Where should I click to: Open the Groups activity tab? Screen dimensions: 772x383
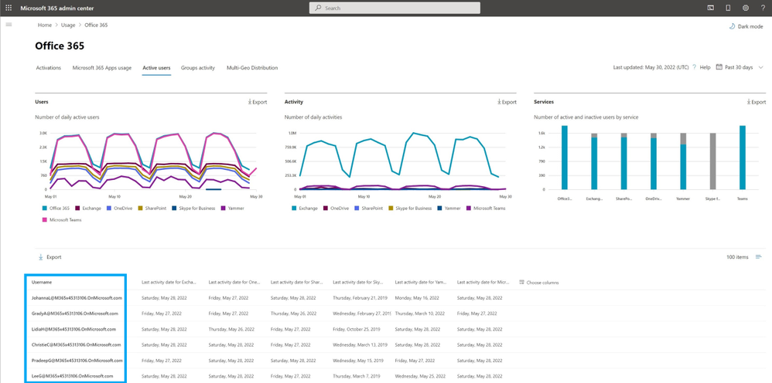pos(198,68)
